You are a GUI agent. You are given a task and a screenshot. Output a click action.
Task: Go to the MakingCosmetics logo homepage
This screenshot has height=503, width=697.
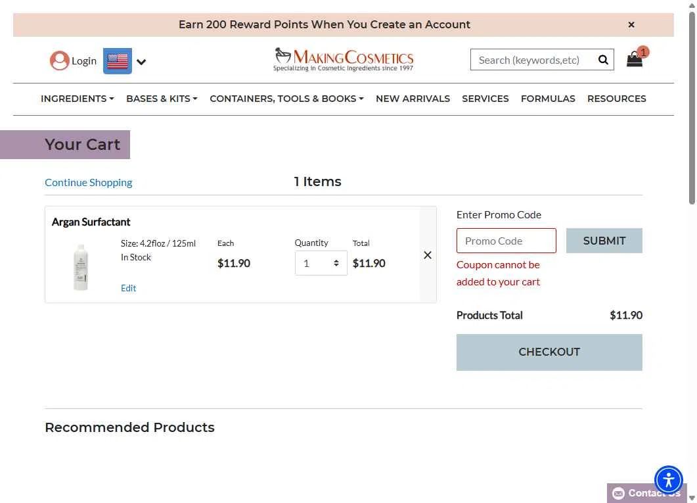343,60
